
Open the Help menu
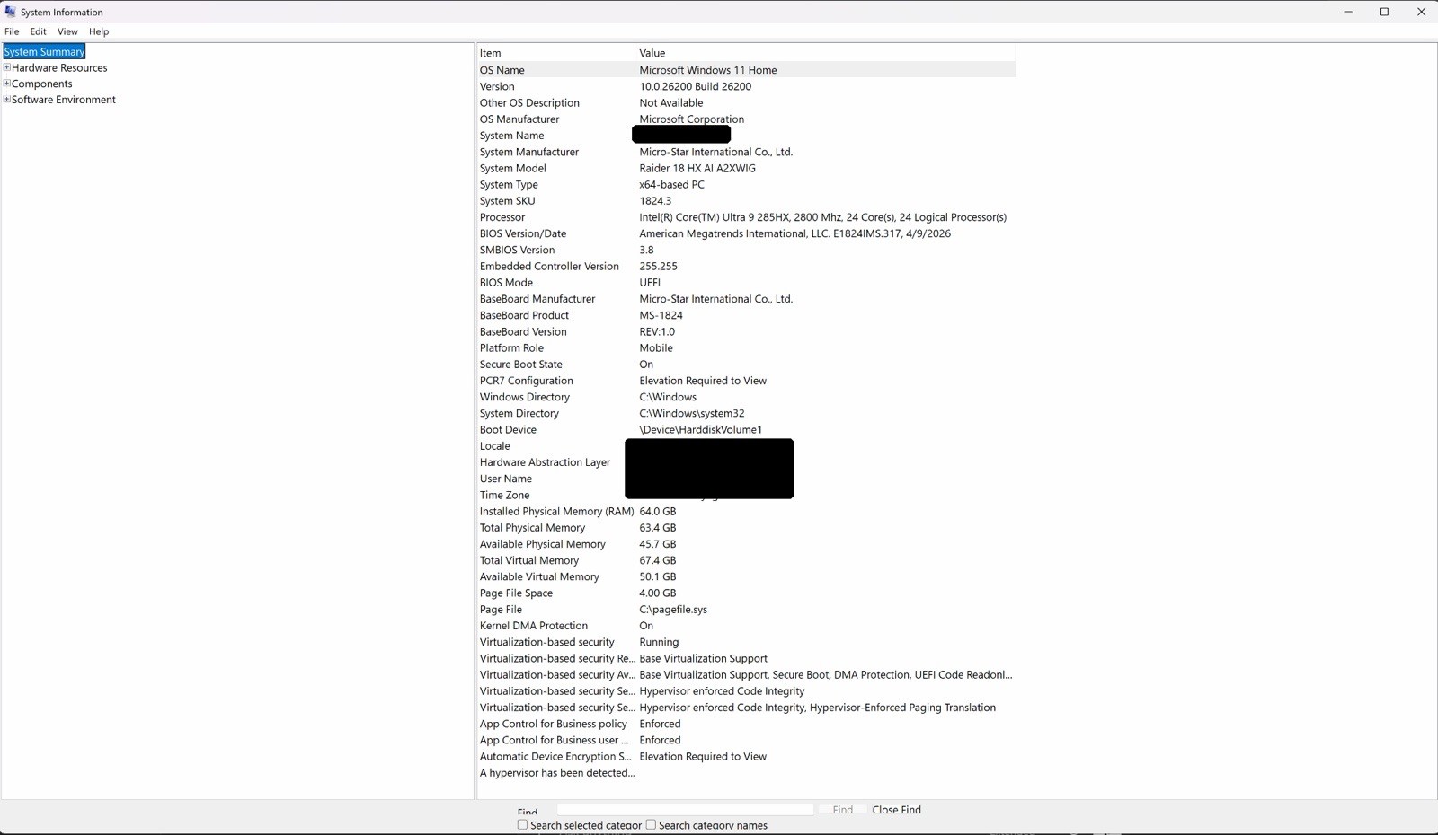pyautogui.click(x=99, y=31)
